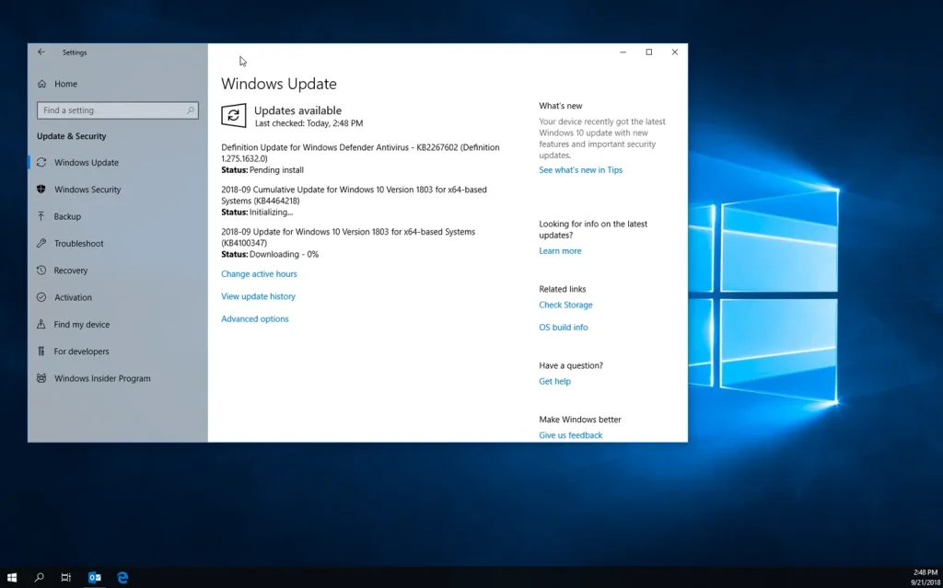Open the Backup settings page
Screen dimensions: 943x588
(x=67, y=216)
